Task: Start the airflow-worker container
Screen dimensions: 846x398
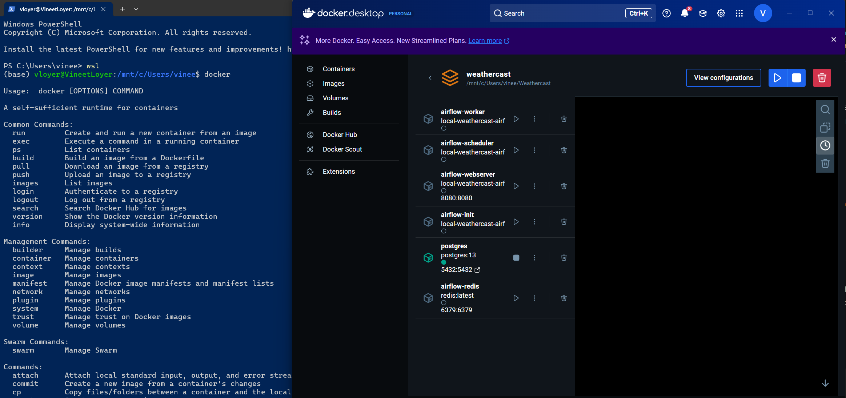Action: [x=516, y=119]
